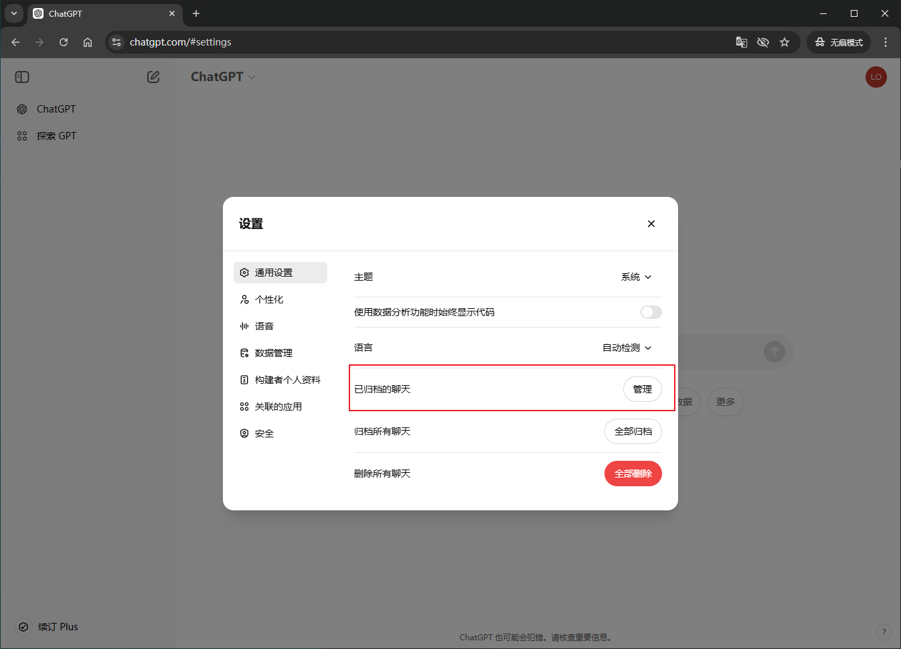Click the red 全部删除 button
901x649 pixels.
coord(633,474)
